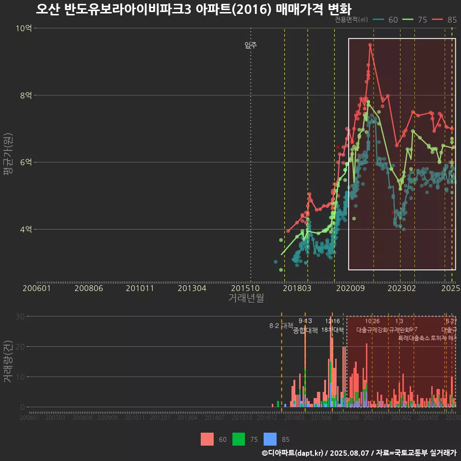This screenshot has height=461, width=461.
Task: Click '200601' on the price chart axis
Action: [37, 288]
